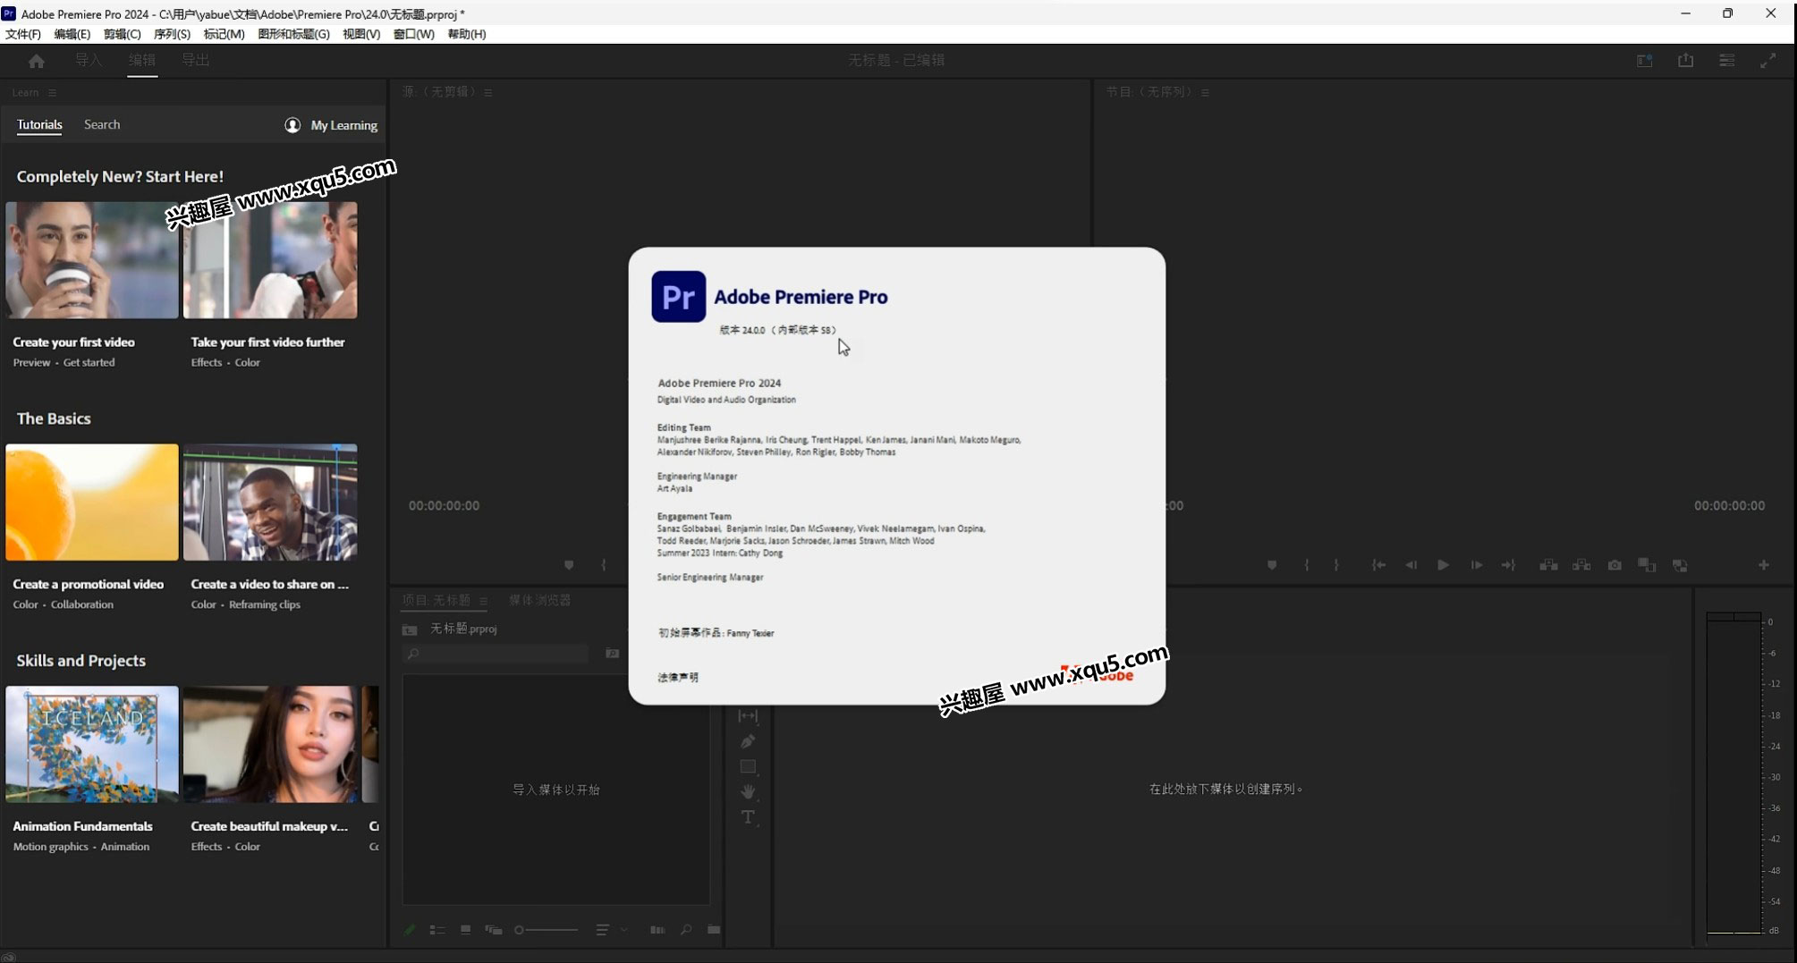Open Comparison View in Program monitor

tap(1647, 565)
